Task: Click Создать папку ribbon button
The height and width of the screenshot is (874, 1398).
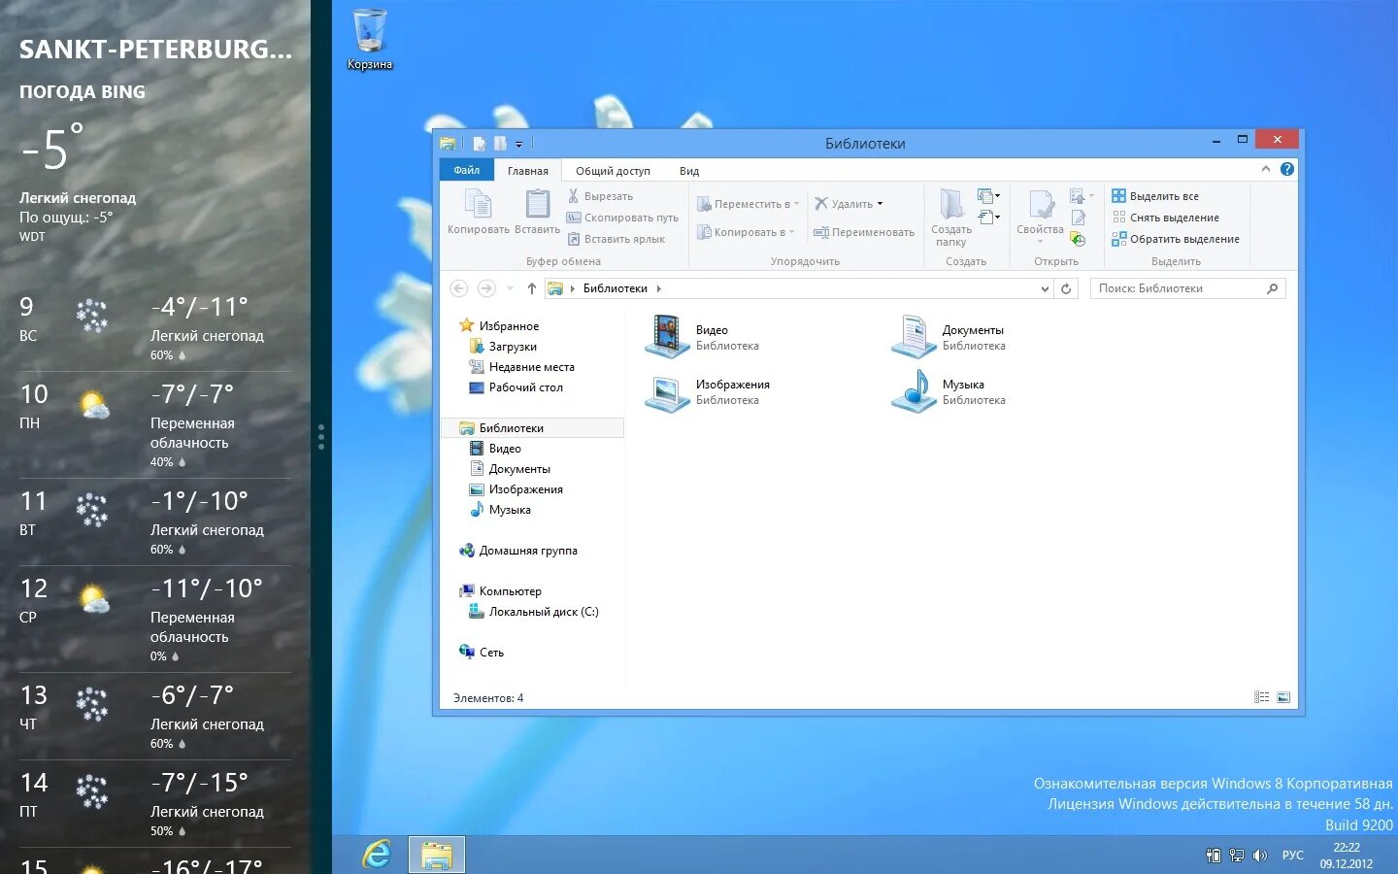Action: (951, 218)
